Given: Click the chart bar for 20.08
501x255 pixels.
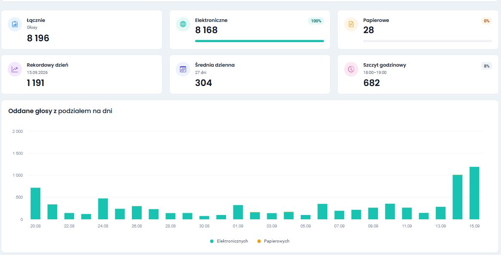Looking at the screenshot, I should tap(36, 203).
